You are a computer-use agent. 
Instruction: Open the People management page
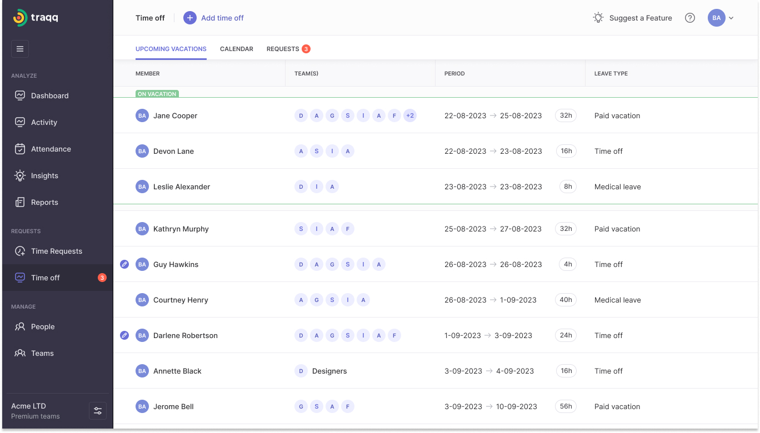click(42, 326)
